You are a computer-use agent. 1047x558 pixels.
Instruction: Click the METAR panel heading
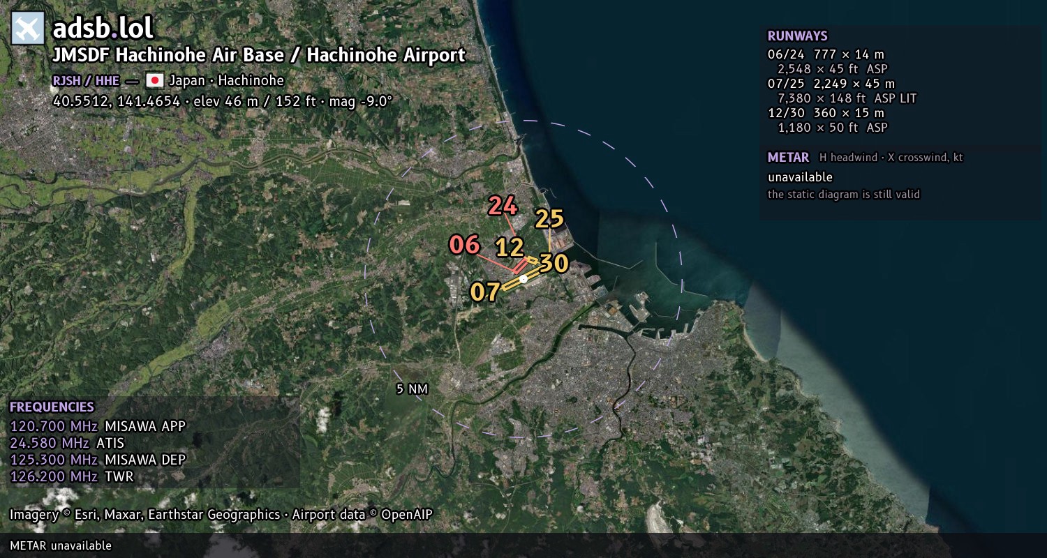tap(788, 158)
